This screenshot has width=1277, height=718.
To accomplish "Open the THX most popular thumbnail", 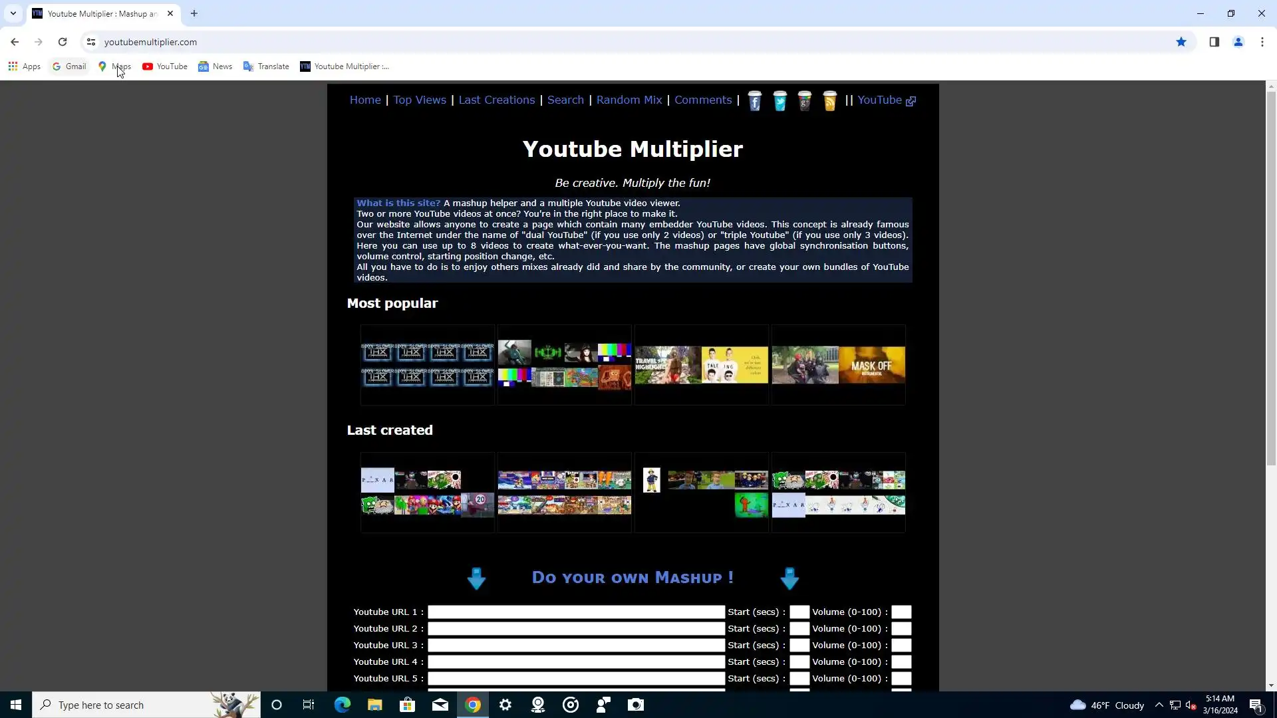I will (x=427, y=364).
